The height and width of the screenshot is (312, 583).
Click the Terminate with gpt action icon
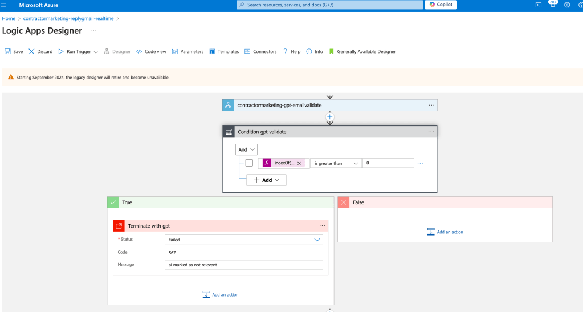[119, 226]
